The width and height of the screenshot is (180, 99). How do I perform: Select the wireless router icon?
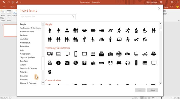93,54
